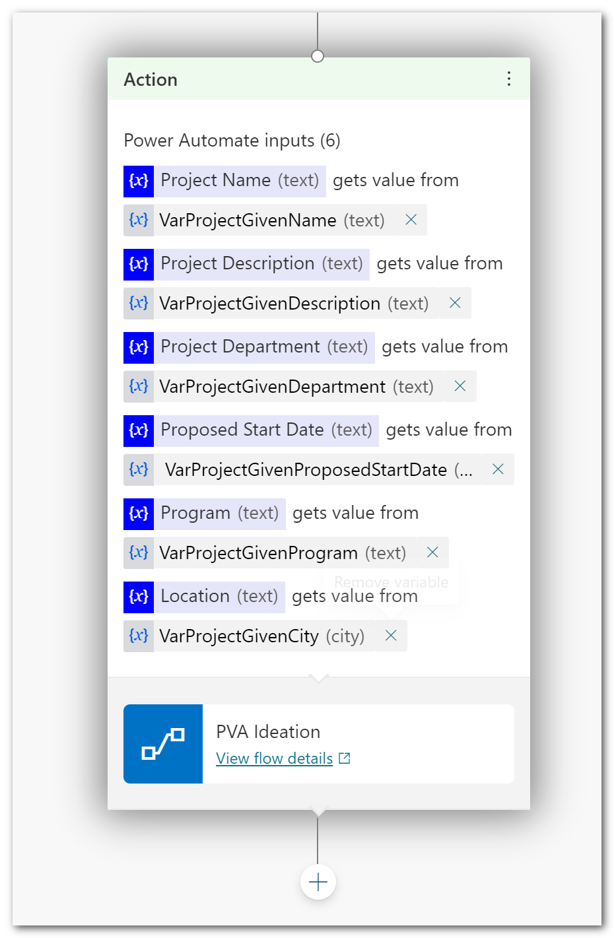Viewport: 614px width, 938px height.
Task: Click the Program (text) input label
Action: (220, 514)
